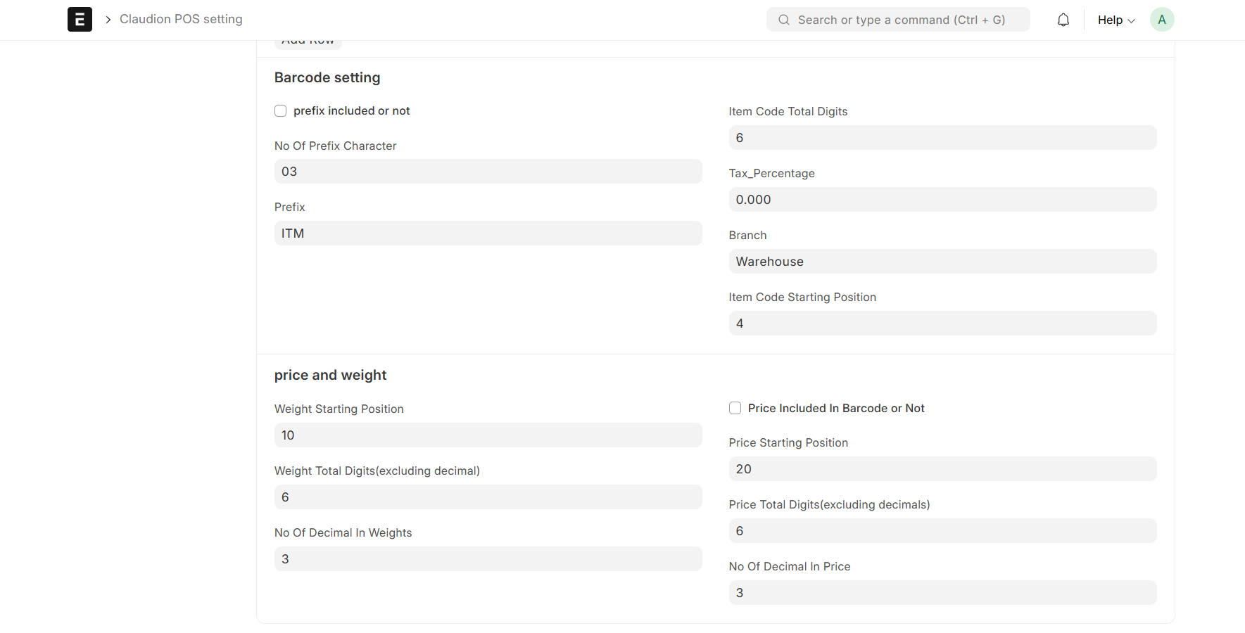1245x633 pixels.
Task: Select the Weight Total Digits field
Action: 488,497
